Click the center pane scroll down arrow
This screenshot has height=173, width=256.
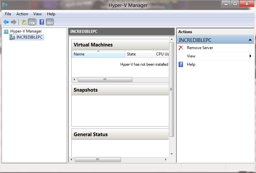[x=172, y=154]
